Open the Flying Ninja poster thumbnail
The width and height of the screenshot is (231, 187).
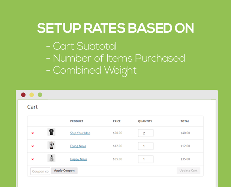[x=51, y=145]
